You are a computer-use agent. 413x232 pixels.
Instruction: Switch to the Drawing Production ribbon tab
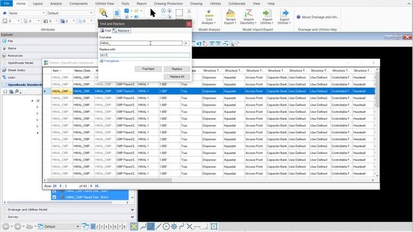(x=168, y=4)
